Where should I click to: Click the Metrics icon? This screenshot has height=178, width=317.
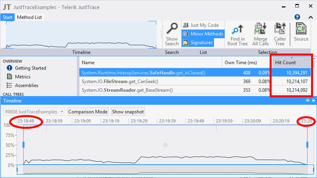tap(9, 77)
